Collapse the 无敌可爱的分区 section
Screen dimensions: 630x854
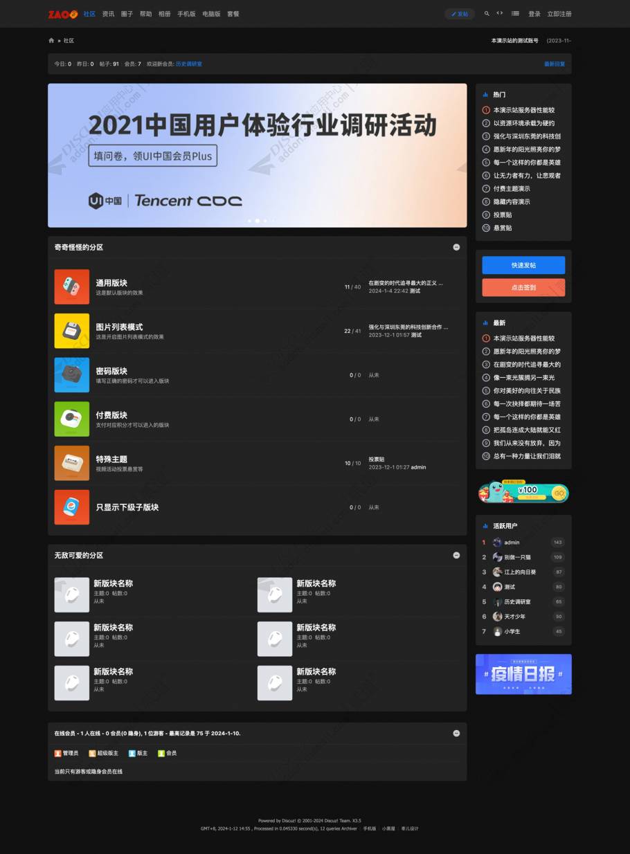click(456, 555)
